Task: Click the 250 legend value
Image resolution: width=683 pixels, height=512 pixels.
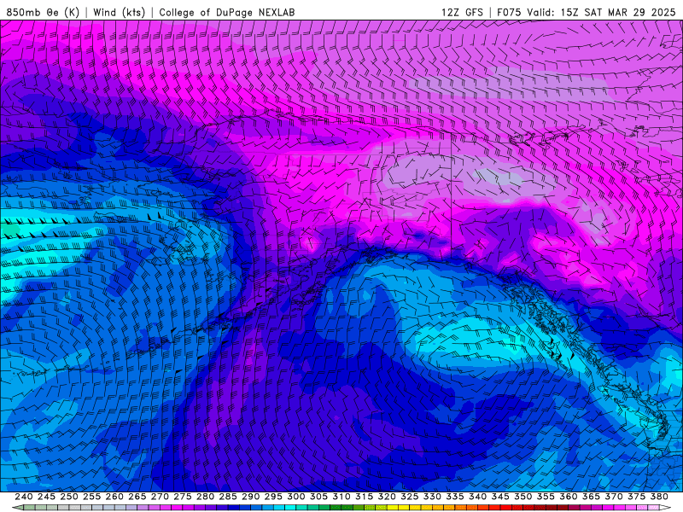Action: click(x=69, y=497)
